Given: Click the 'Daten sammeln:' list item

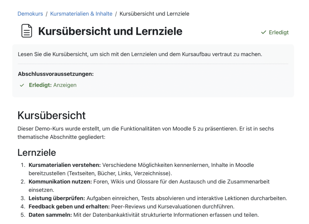Looking at the screenshot, I should click(50, 215).
